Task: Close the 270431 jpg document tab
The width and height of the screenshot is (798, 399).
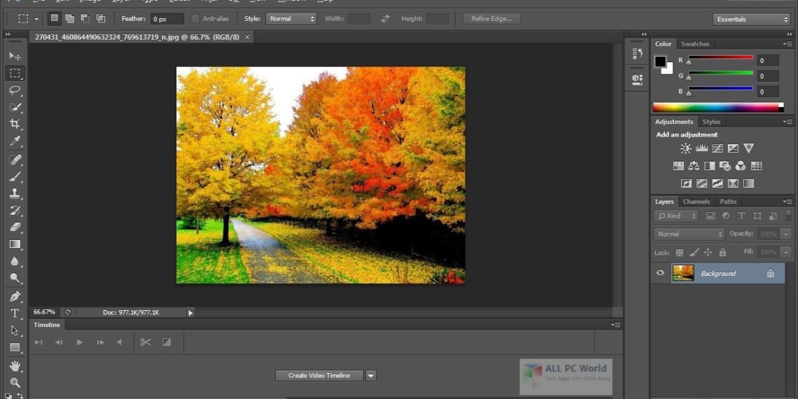Action: pyautogui.click(x=247, y=37)
